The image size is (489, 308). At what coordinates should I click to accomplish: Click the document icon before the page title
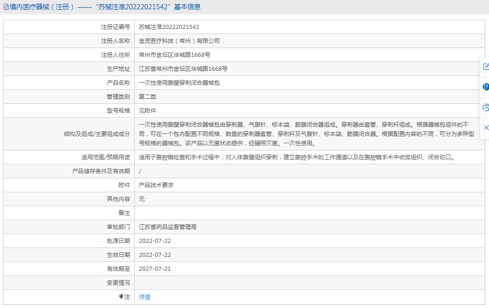[6, 7]
